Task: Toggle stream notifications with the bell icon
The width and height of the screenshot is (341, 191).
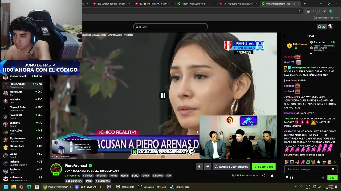Action: (199, 167)
